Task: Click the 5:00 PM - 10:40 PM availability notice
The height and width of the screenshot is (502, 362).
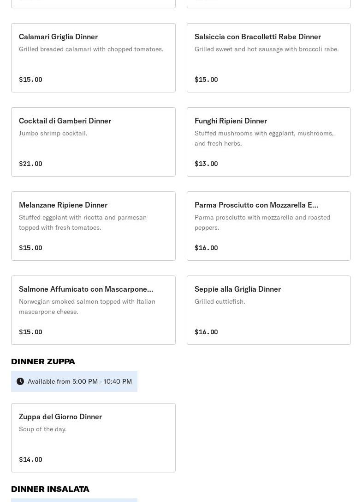Action: tap(80, 381)
